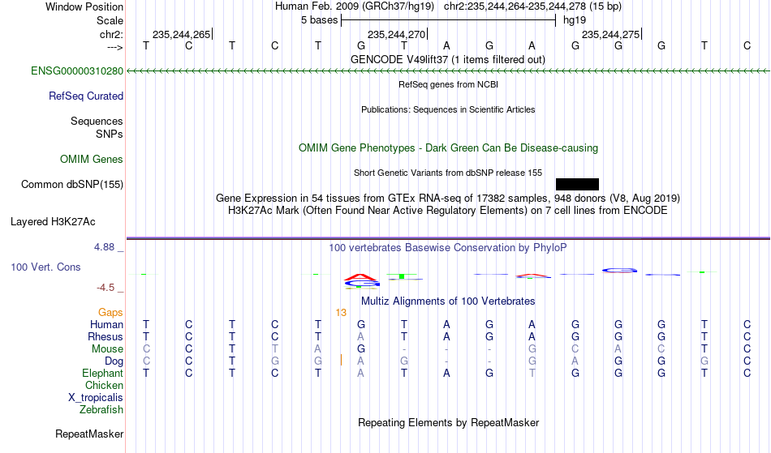Open the 100 Vert. Cons track label
The width and height of the screenshot is (771, 453).
(45, 267)
